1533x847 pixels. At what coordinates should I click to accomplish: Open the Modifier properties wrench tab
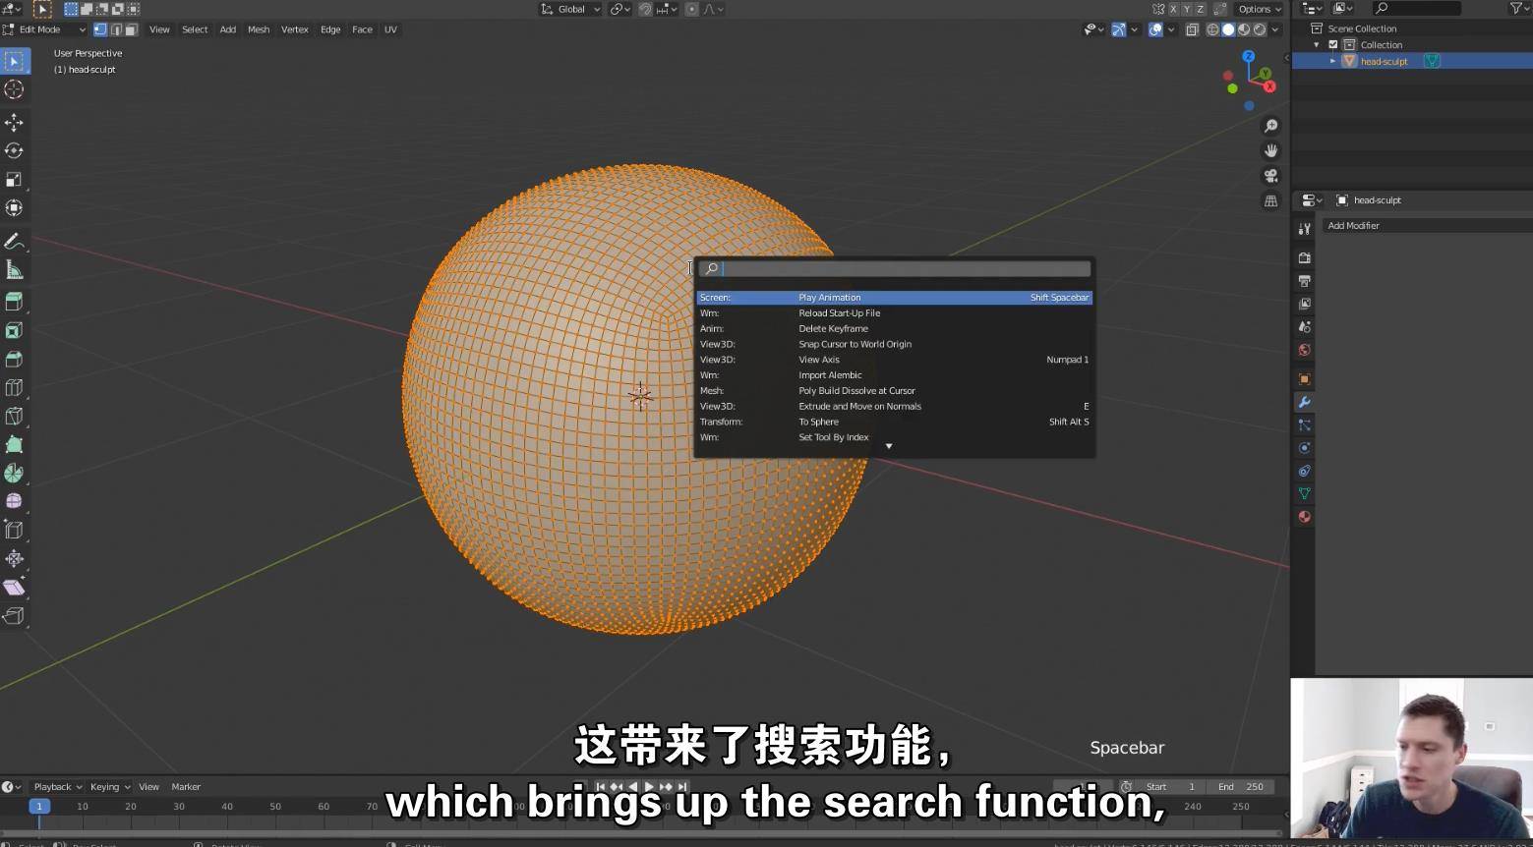tap(1304, 402)
